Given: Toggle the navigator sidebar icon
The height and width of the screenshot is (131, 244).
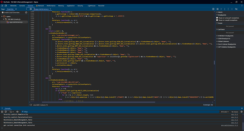Looking at the screenshot, I should click(x=31, y=9).
